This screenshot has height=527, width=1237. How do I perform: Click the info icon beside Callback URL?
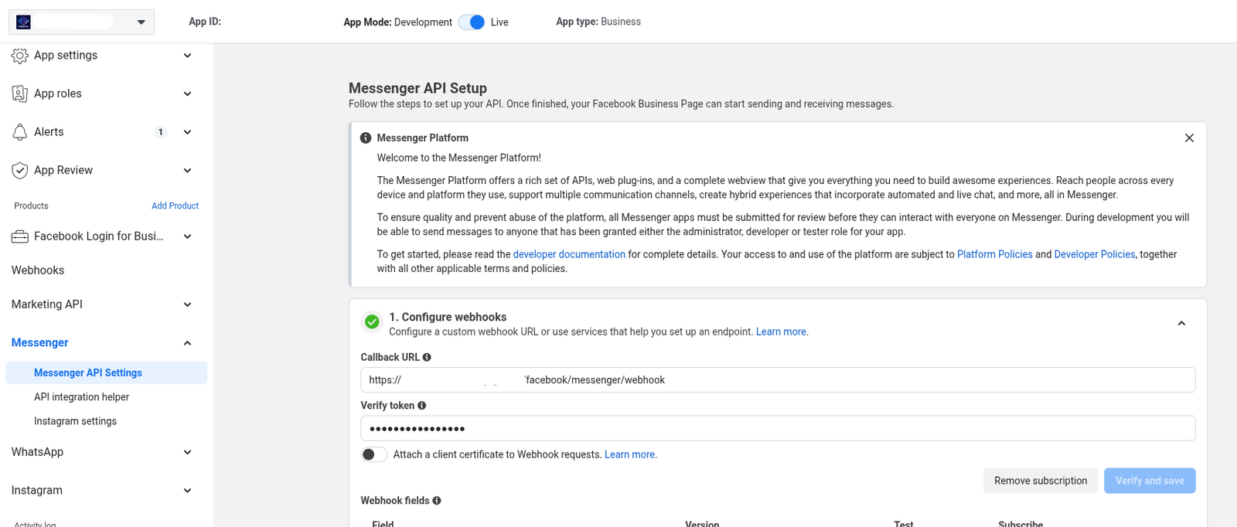pos(427,357)
